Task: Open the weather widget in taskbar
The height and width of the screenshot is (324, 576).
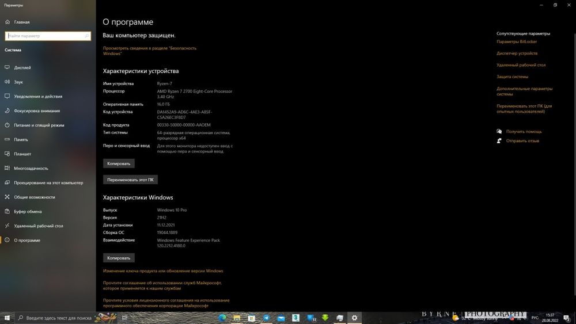Action: point(476,318)
